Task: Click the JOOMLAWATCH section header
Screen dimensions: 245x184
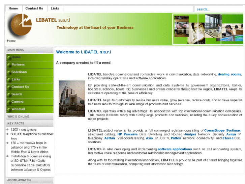Action: [30, 180]
